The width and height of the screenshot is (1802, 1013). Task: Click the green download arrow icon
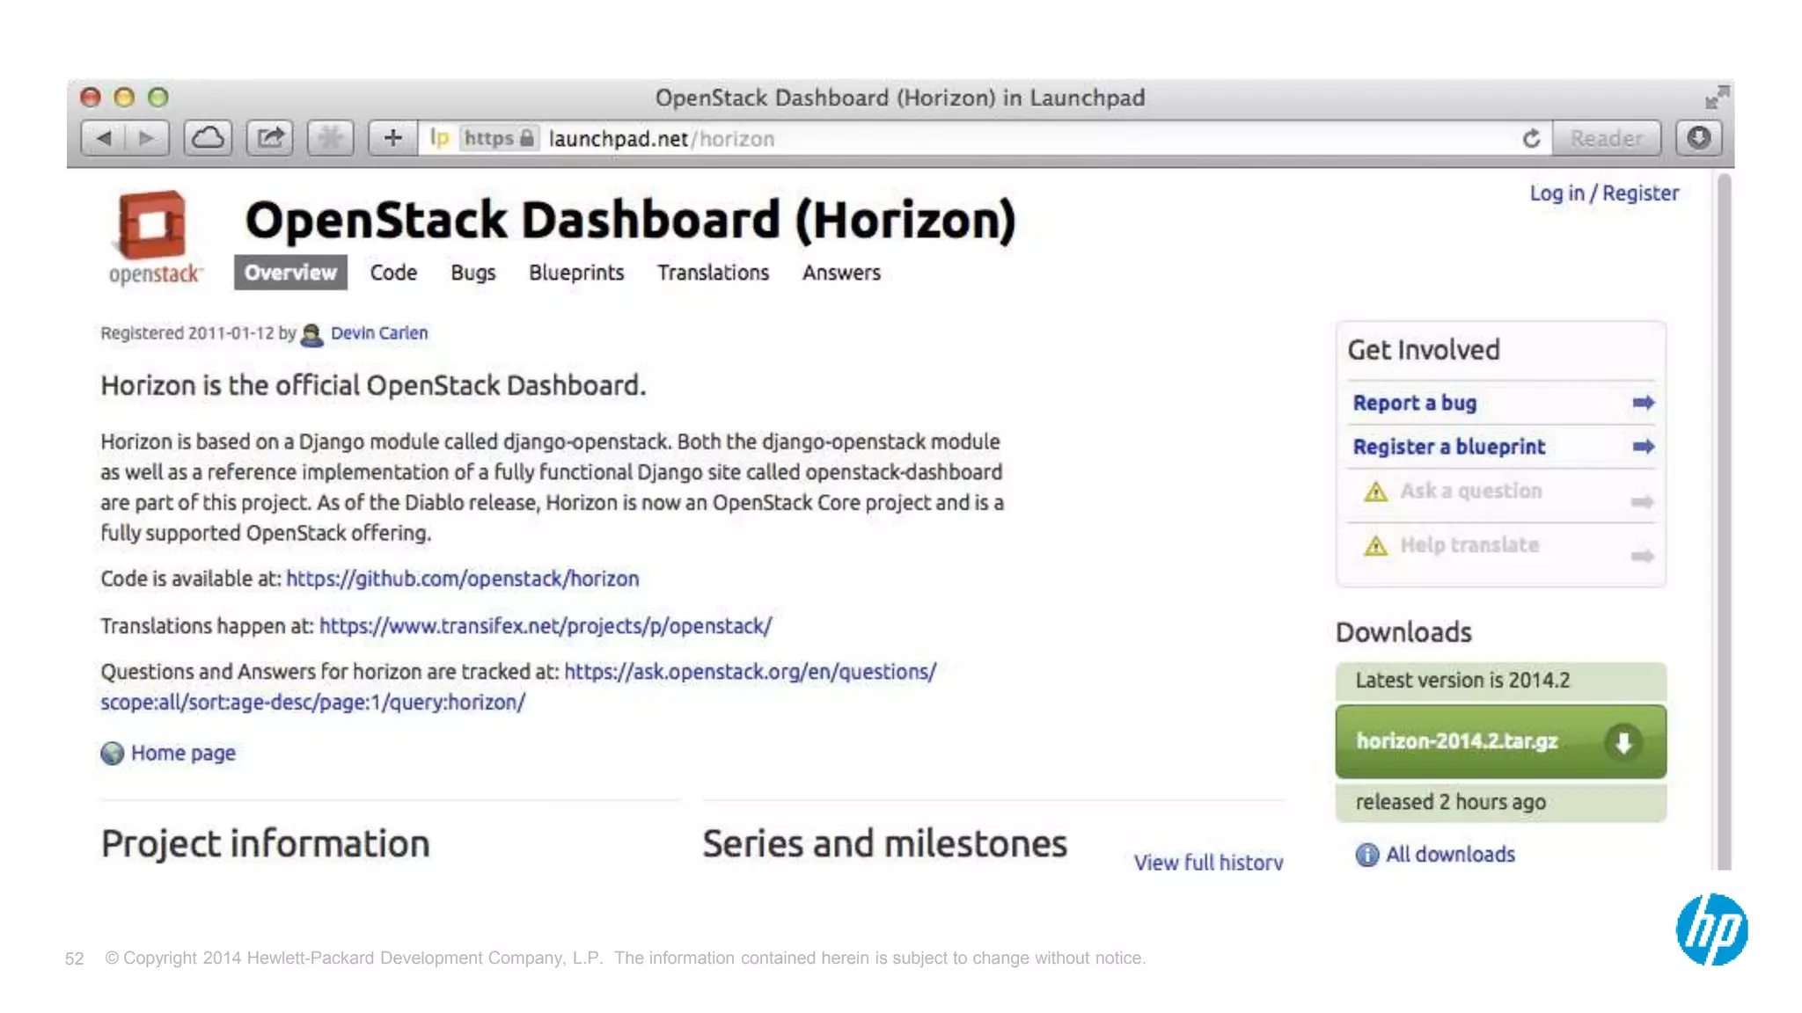click(1623, 741)
